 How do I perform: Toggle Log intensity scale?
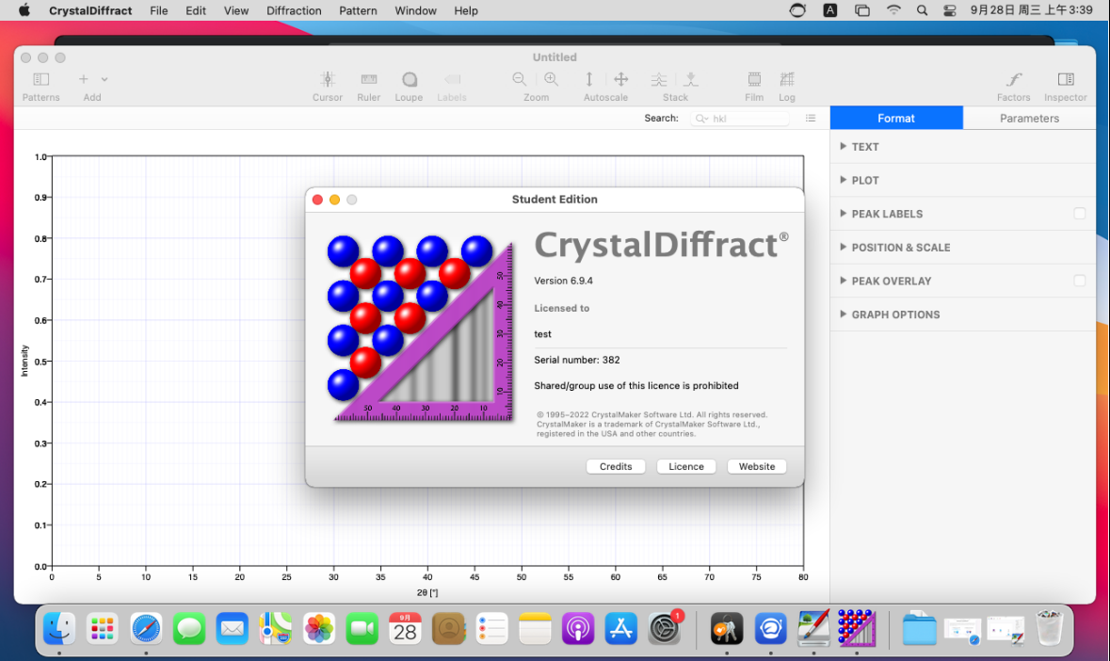pos(787,79)
